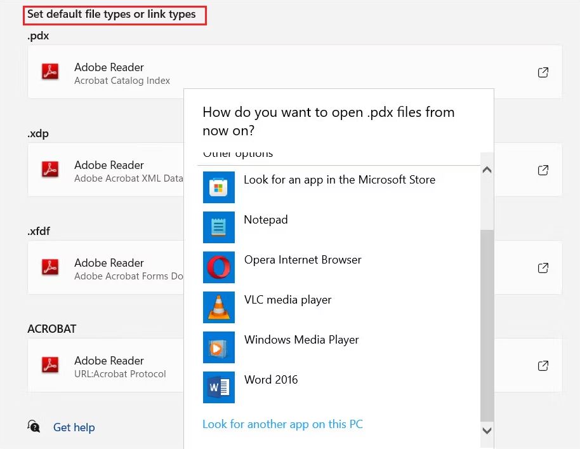Click the Opera browser icon
The width and height of the screenshot is (580, 449).
218,267
